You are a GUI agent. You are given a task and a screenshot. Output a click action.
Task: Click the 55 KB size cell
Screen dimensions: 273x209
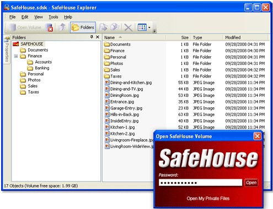click(x=183, y=82)
